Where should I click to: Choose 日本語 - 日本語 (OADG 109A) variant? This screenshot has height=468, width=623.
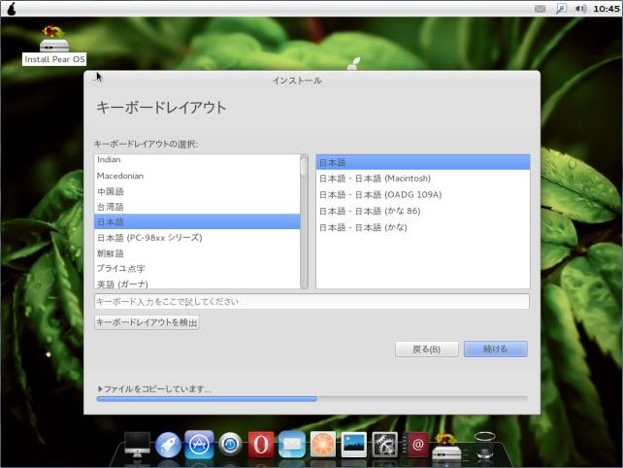[379, 194]
